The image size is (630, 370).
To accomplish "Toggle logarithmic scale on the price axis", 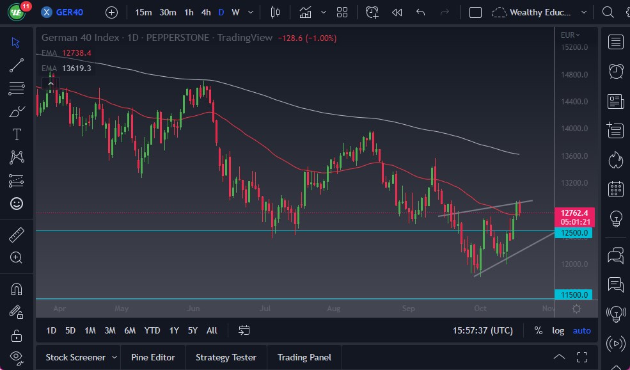I will 557,330.
